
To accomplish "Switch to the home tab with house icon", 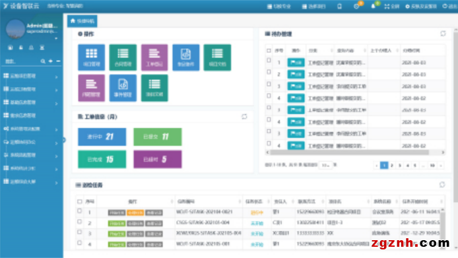I will coord(82,21).
